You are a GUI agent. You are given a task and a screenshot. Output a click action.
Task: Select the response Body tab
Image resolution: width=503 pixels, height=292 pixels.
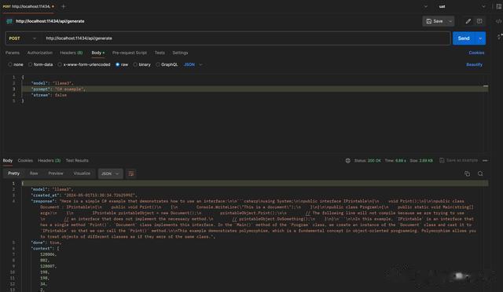[8, 161]
